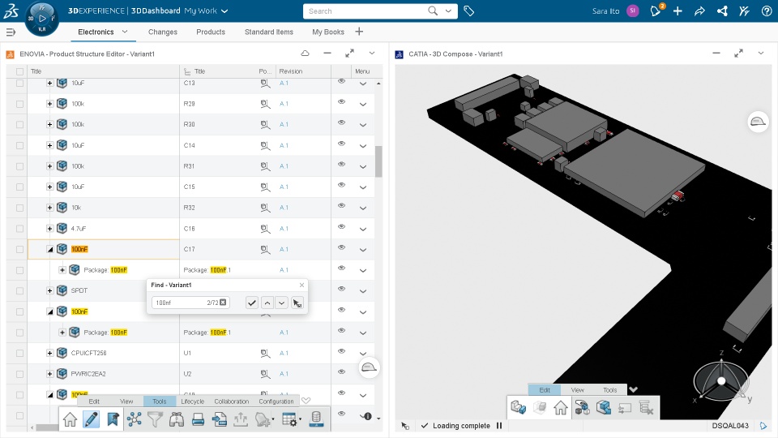Click into the top Search field
Screen dimensions: 778x438
pos(365,11)
